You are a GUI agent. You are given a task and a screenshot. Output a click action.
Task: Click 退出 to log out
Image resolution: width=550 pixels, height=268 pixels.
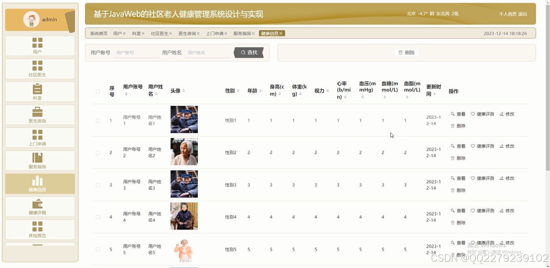tap(523, 13)
